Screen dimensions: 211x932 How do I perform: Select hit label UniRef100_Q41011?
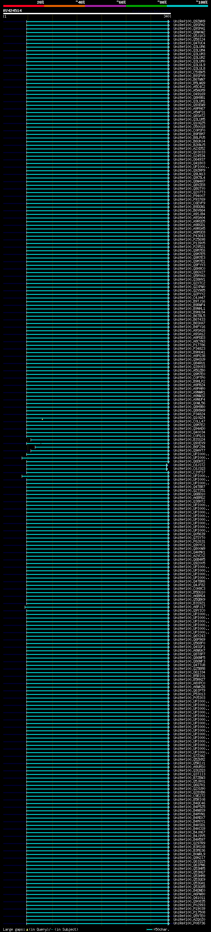click(189, 898)
